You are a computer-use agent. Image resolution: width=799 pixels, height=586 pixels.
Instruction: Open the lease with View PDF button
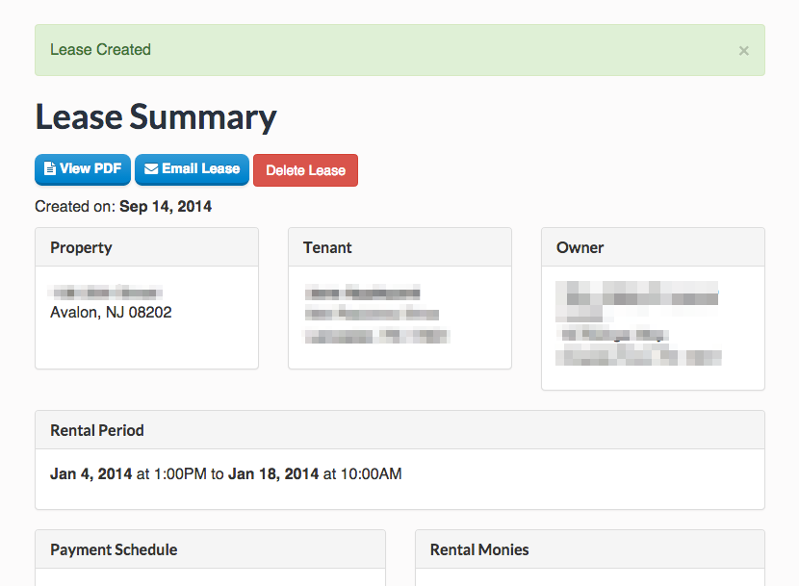pyautogui.click(x=83, y=169)
